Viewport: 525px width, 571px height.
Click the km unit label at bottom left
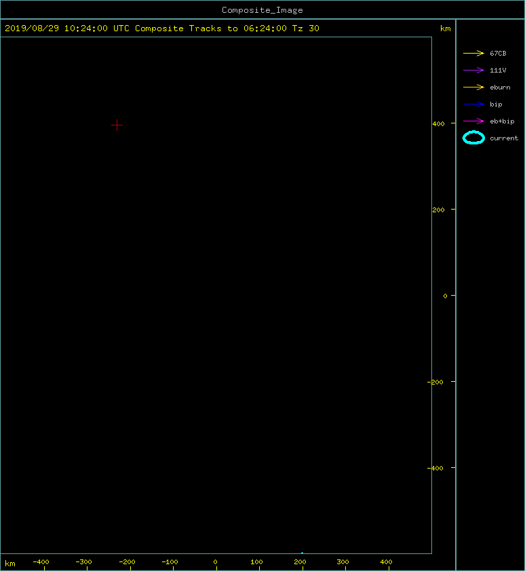pyautogui.click(x=10, y=564)
